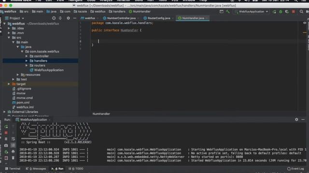Image resolution: width=309 pixels, height=173 pixels.
Task: Expand the .mvn folder
Action: (x=9, y=33)
